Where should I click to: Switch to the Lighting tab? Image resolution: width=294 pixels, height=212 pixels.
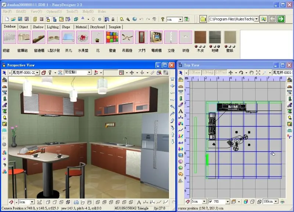click(53, 27)
